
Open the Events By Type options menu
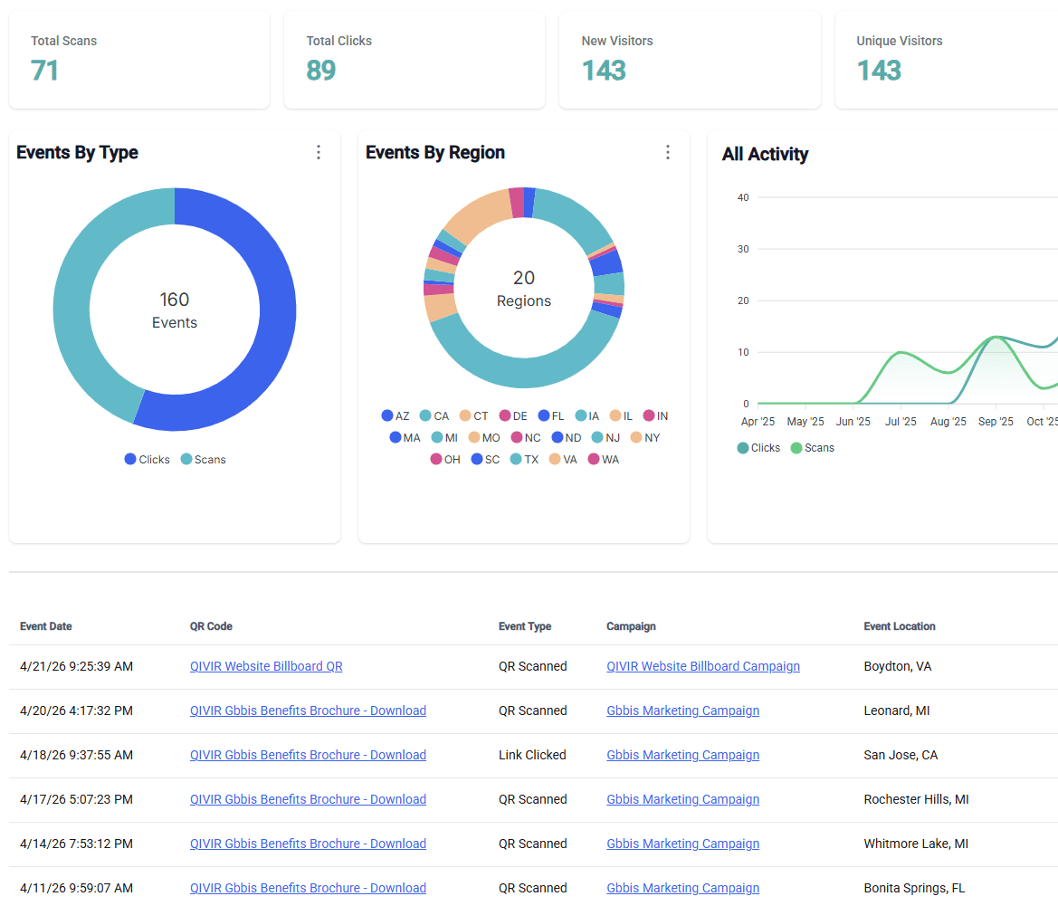tap(319, 152)
